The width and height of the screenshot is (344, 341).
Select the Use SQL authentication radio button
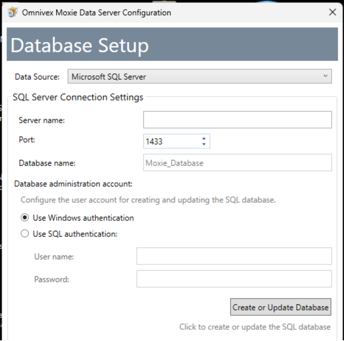pos(25,234)
